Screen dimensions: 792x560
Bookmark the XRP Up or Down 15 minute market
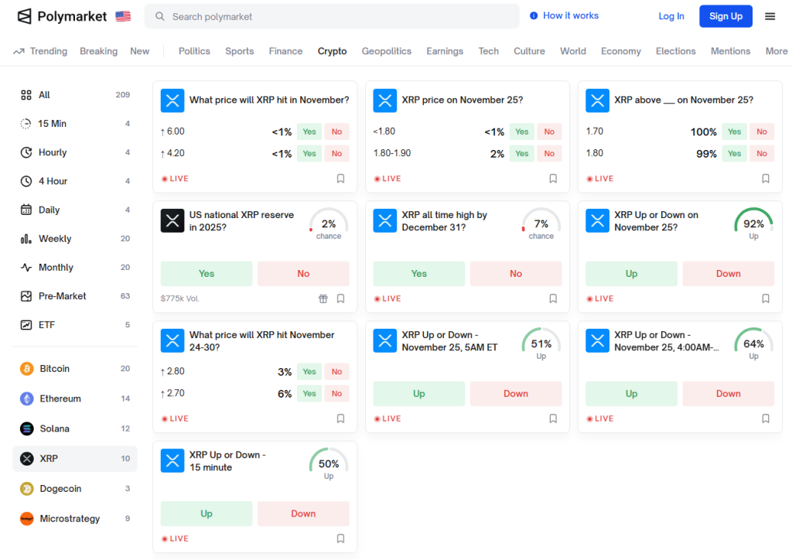point(340,538)
